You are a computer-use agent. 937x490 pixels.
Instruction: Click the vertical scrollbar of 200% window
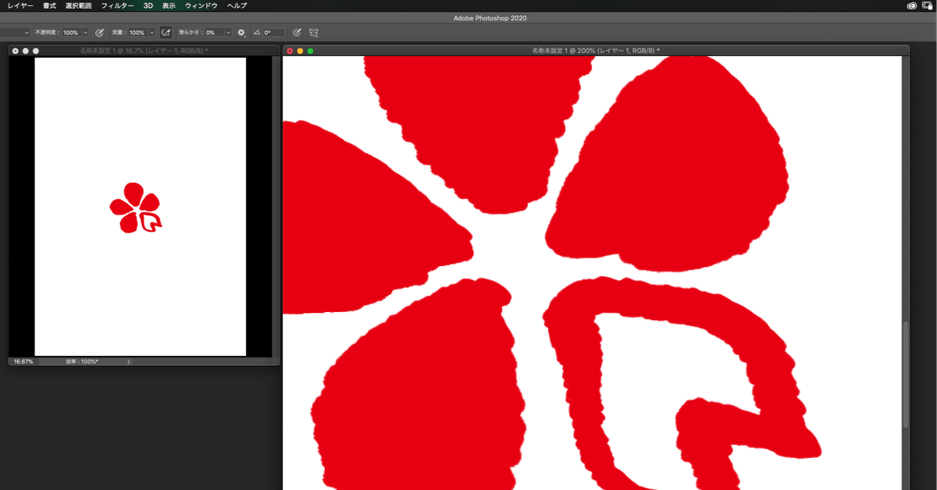(x=906, y=375)
